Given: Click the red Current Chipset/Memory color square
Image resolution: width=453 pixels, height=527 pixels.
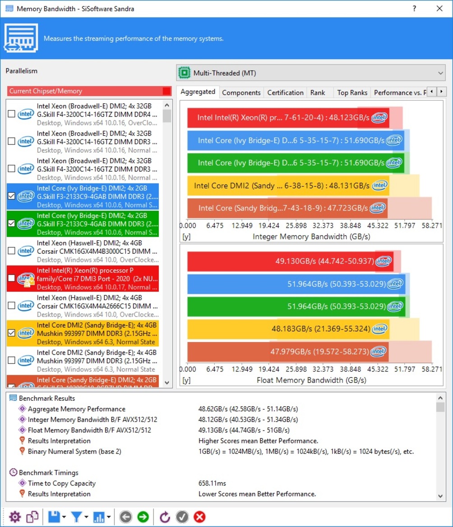Looking at the screenshot, I should click(166, 91).
